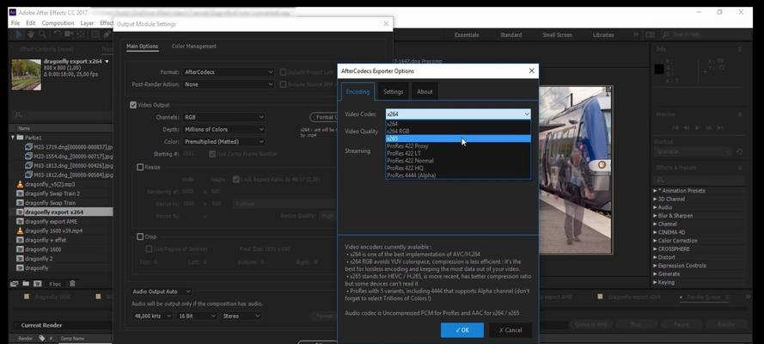The height and width of the screenshot is (344, 764).
Task: Open the About tab in AfterCodecs
Action: [425, 92]
